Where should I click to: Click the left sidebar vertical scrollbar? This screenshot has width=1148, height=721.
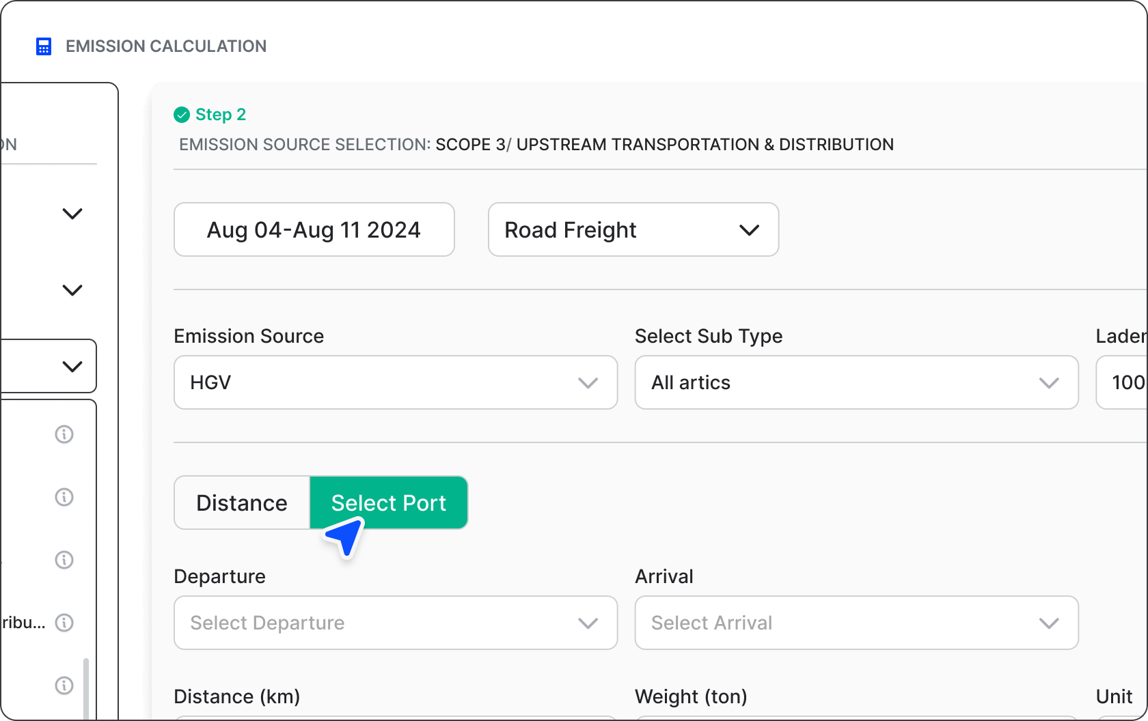(x=86, y=688)
